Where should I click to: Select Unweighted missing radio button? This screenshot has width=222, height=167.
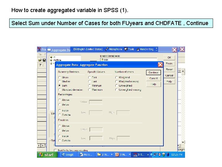click(x=116, y=90)
